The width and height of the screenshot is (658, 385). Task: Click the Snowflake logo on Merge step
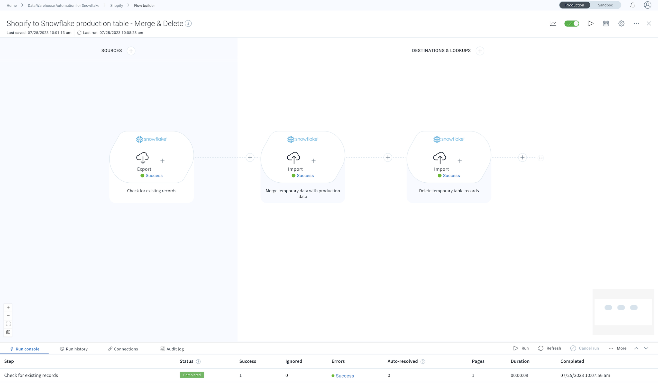click(x=303, y=139)
